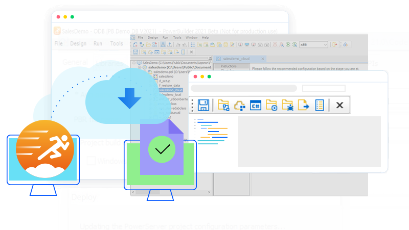Select highlighted salesdemo_cloud project in tree
The image size is (409, 230).
coord(171,90)
